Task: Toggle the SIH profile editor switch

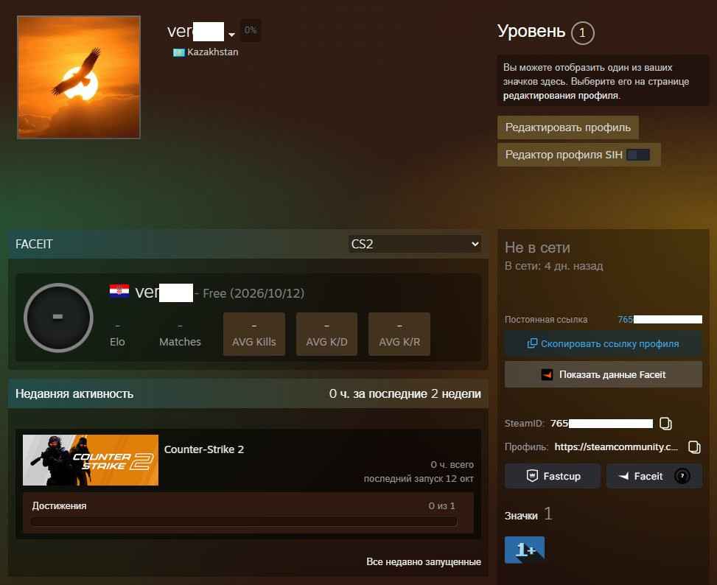Action: [x=638, y=155]
